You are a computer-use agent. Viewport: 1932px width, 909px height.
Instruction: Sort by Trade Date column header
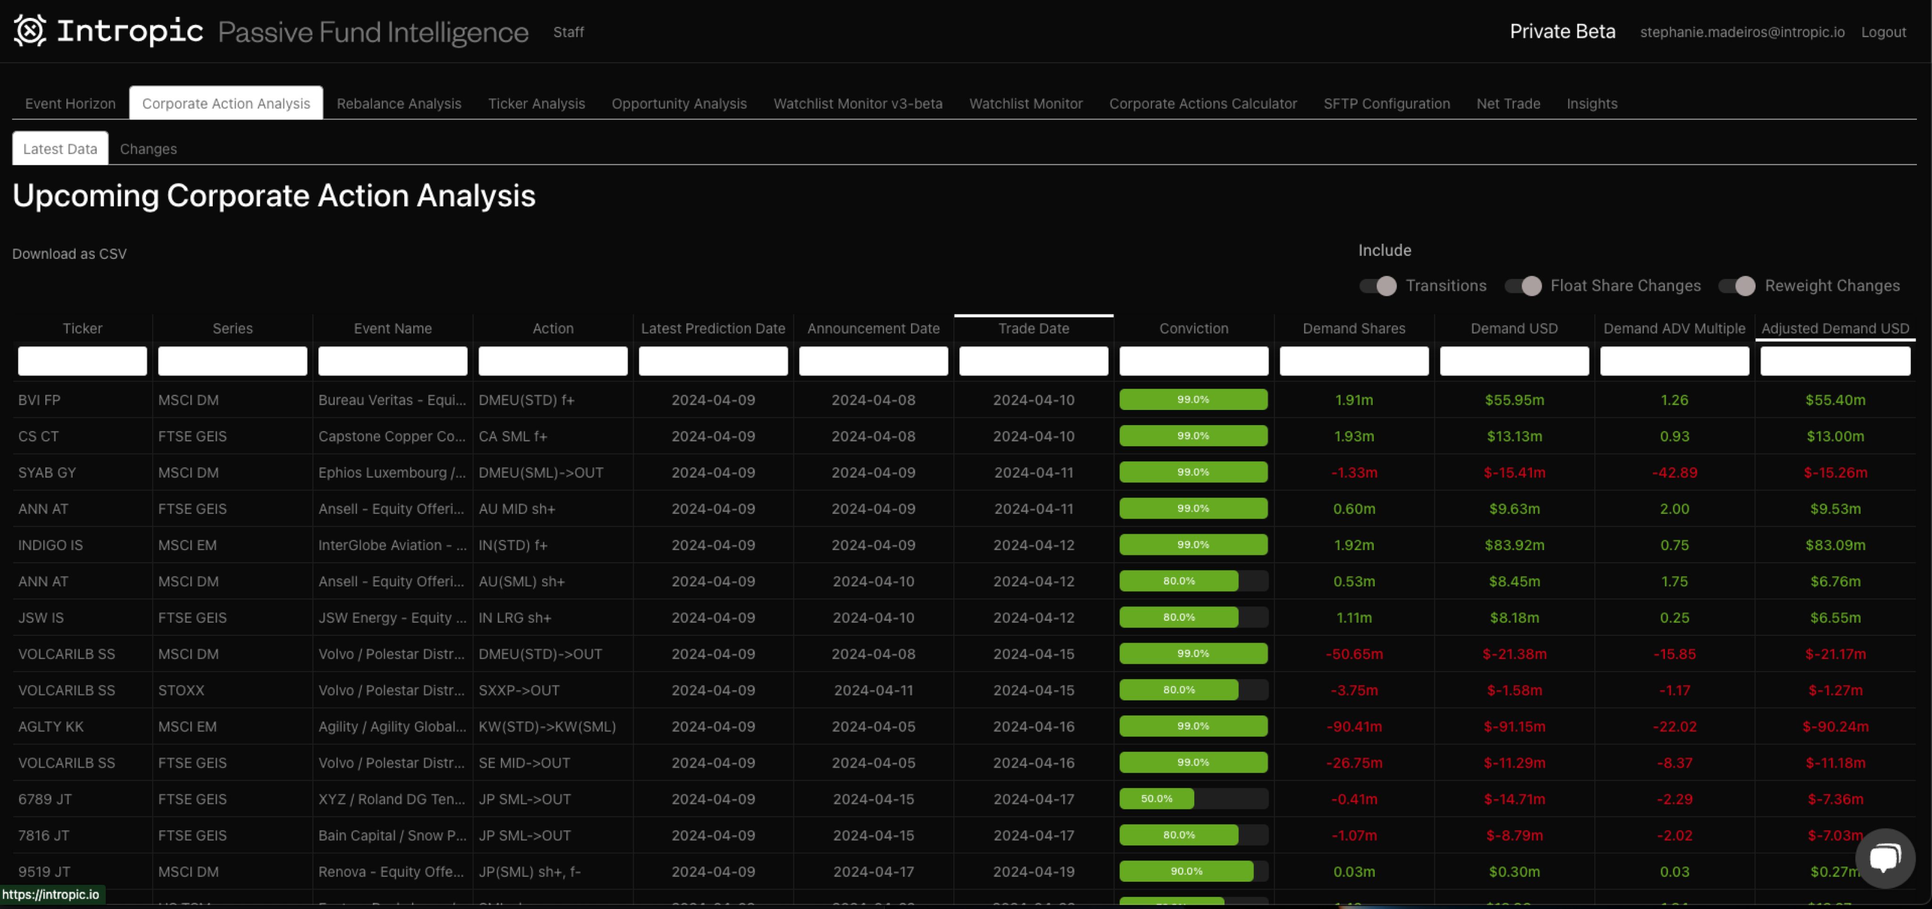(1033, 328)
